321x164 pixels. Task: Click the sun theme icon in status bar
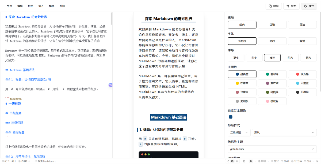pos(317,161)
